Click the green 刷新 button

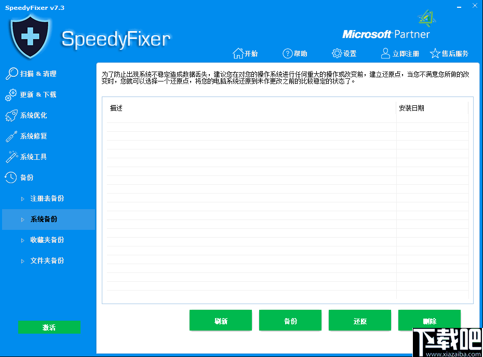220,320
